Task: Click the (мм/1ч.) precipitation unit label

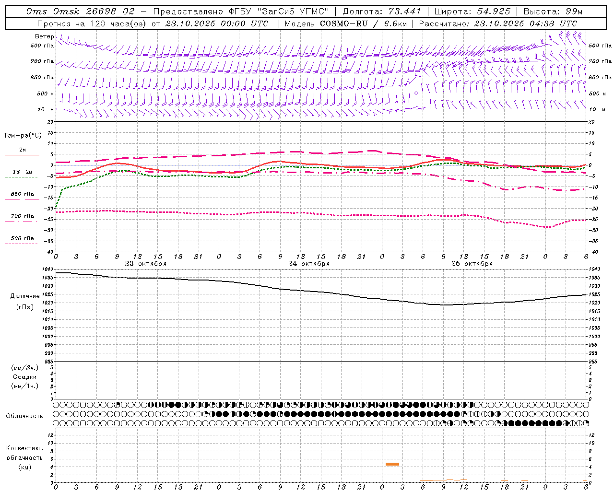Action: [x=25, y=386]
